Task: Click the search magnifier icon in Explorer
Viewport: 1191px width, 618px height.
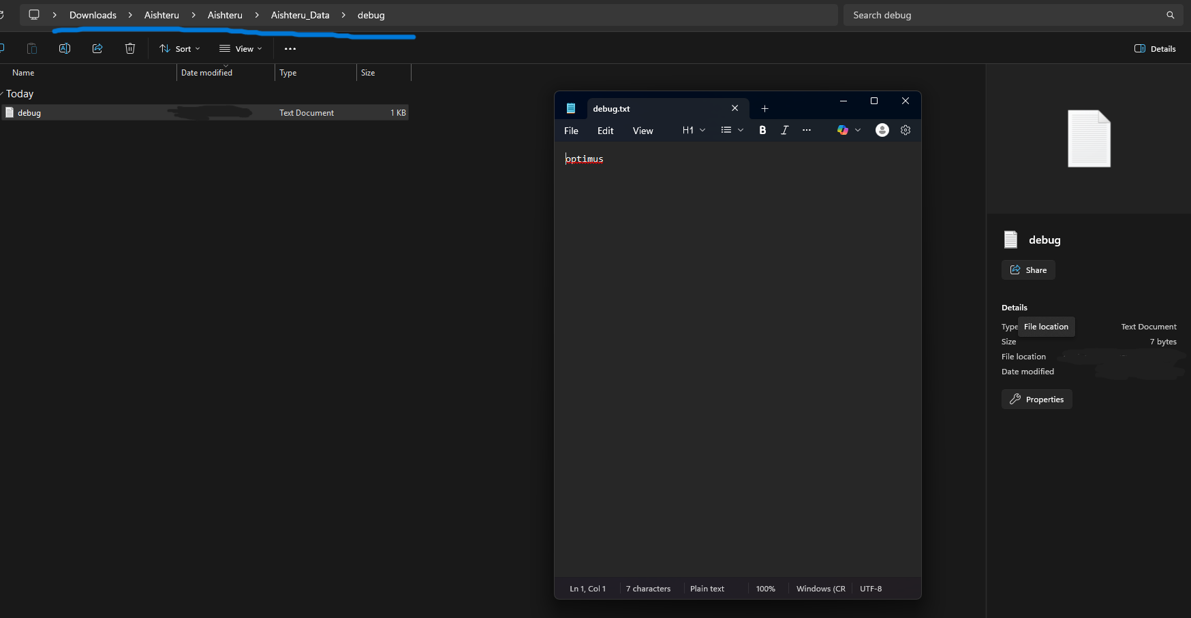Action: click(x=1171, y=15)
